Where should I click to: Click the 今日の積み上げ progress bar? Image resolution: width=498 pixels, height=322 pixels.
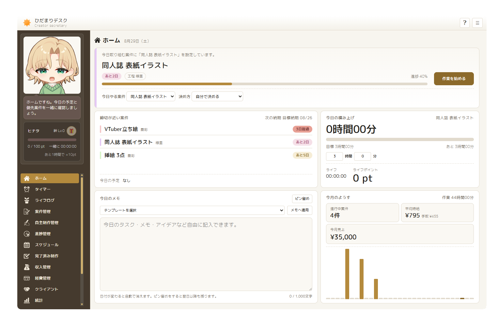pyautogui.click(x=400, y=139)
